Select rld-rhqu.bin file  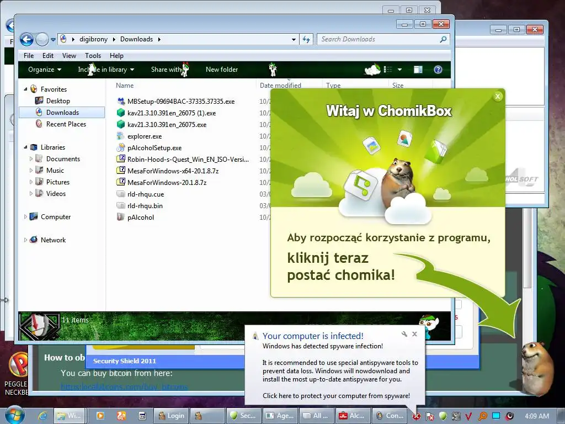pos(145,205)
